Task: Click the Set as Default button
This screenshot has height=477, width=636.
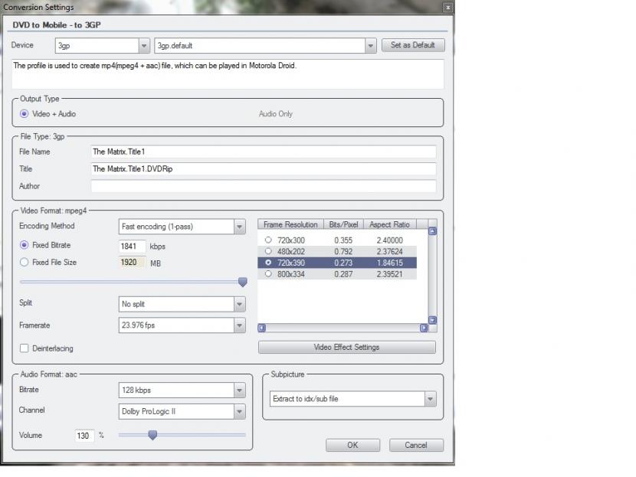Action: [413, 45]
